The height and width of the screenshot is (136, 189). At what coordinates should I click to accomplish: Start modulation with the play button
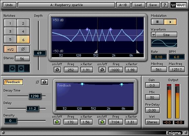(170, 22)
